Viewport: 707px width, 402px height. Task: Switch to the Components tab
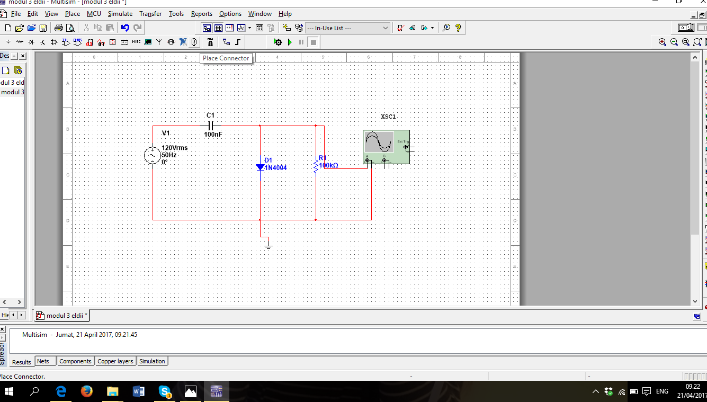click(x=75, y=361)
